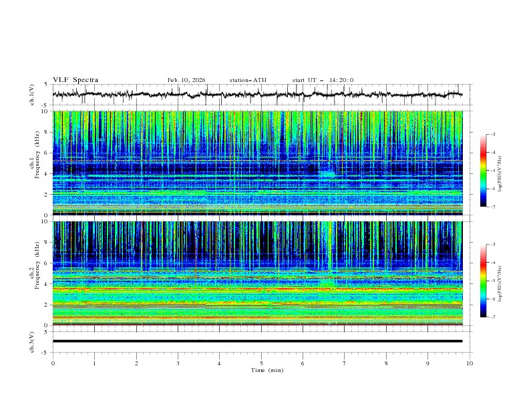Screen dimensions: 529x408
Task: Click the time axis tick label '5'
Action: 261,363
